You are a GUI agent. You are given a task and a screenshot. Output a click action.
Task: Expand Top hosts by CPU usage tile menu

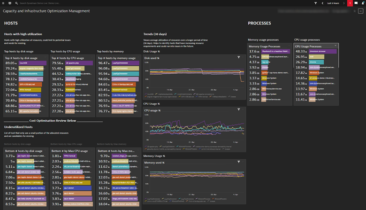pos(92,57)
